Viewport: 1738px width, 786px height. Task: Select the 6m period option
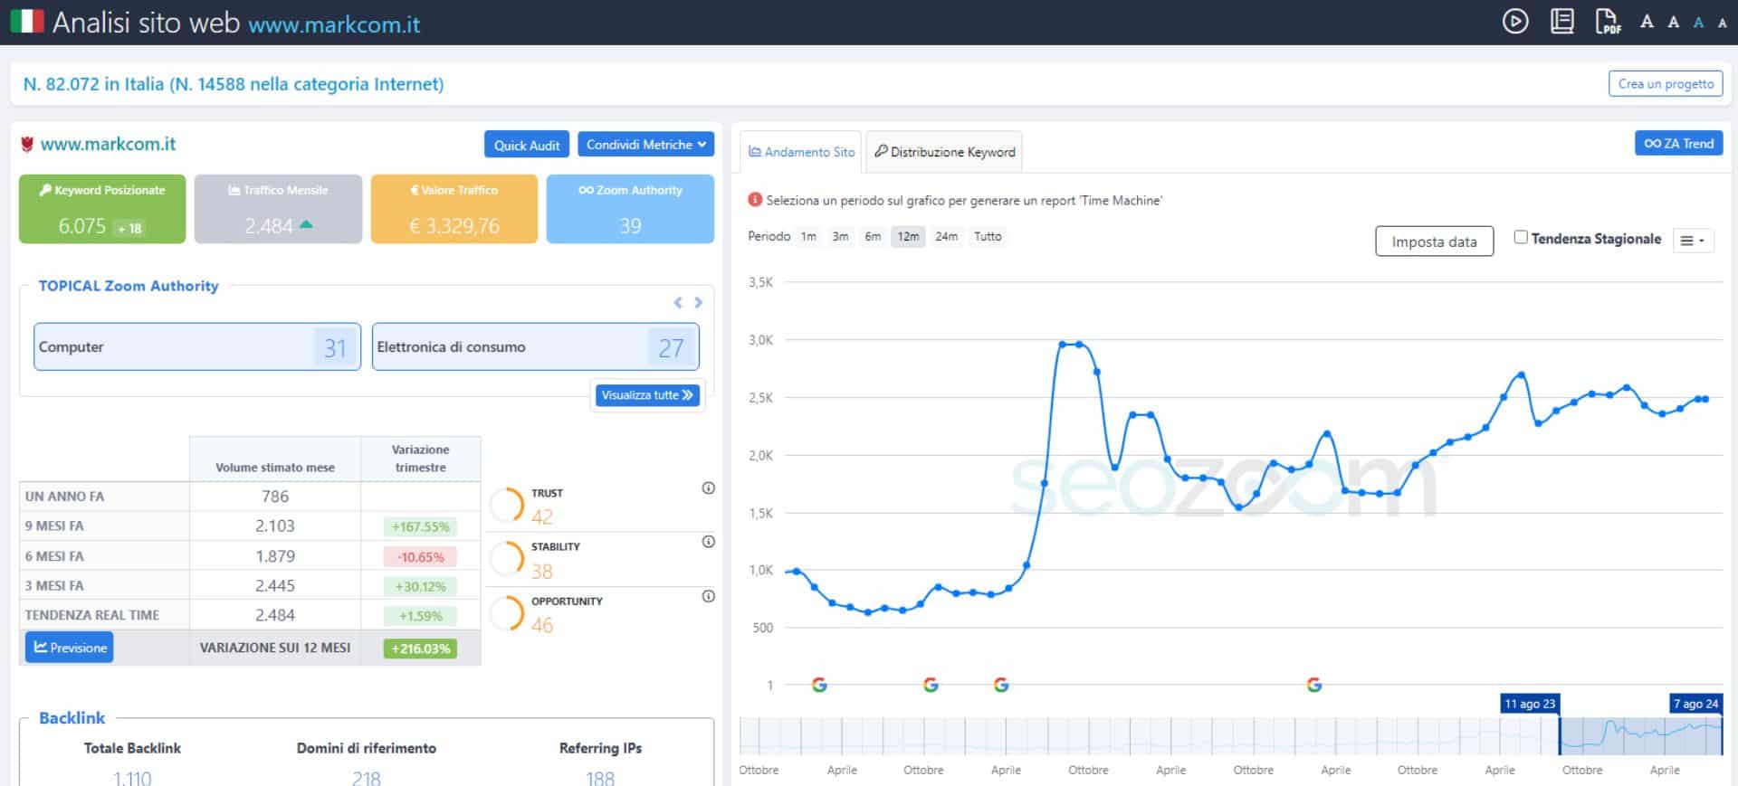pyautogui.click(x=872, y=236)
